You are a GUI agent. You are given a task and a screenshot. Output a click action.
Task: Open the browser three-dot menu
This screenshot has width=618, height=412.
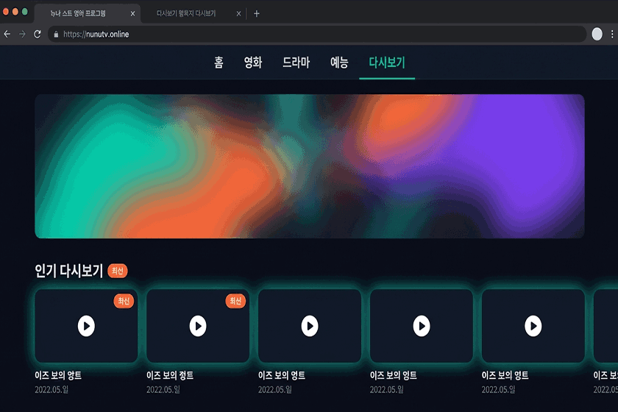611,35
